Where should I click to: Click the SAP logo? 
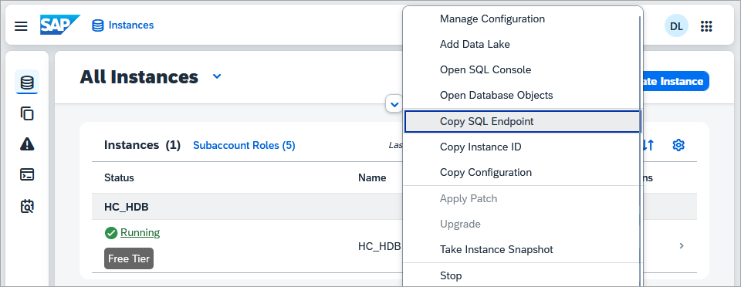pos(59,25)
